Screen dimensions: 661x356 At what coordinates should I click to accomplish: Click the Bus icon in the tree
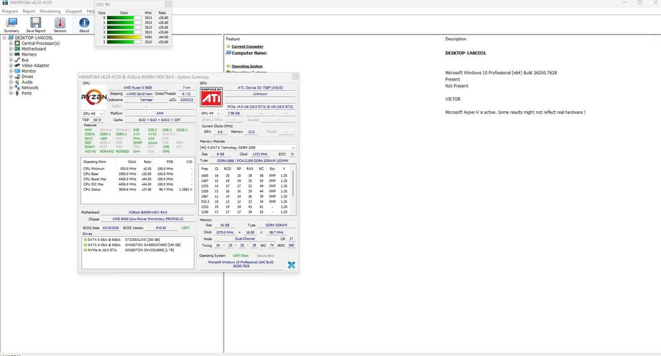(x=17, y=60)
